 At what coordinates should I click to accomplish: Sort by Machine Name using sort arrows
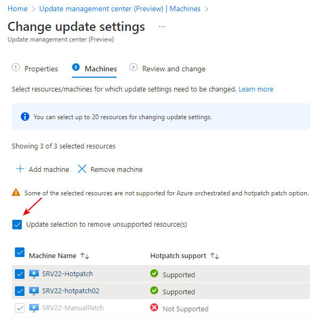click(85, 256)
